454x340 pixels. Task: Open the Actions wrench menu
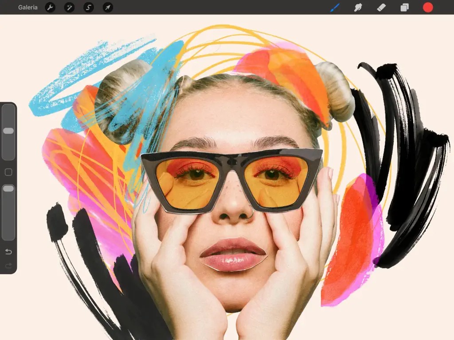coord(50,8)
